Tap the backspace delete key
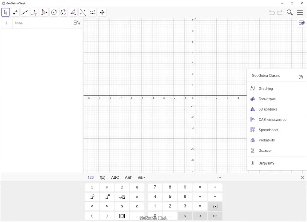307x222 pixels. point(215,206)
